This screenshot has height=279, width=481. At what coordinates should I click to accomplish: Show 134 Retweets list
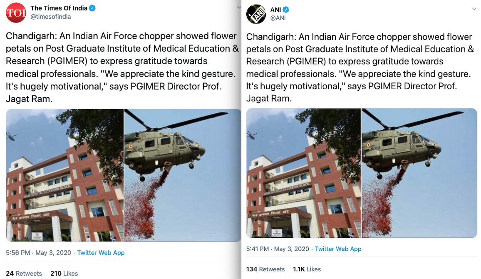[265, 269]
